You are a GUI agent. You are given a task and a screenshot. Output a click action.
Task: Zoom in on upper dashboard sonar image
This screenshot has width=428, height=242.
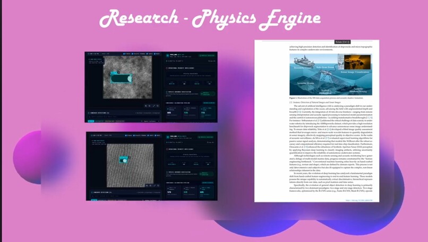tap(145, 106)
